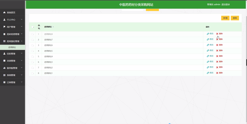Expand the 药材信息管理 menu chevron
This screenshot has width=247, height=124.
click(22, 34)
